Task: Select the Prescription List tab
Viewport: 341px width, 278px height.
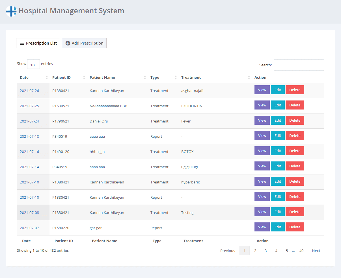Action: [x=38, y=43]
